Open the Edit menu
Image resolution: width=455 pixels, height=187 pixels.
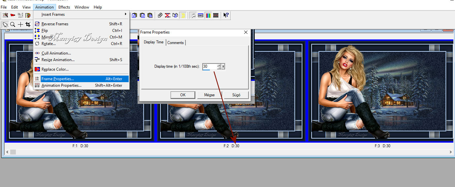click(x=15, y=7)
